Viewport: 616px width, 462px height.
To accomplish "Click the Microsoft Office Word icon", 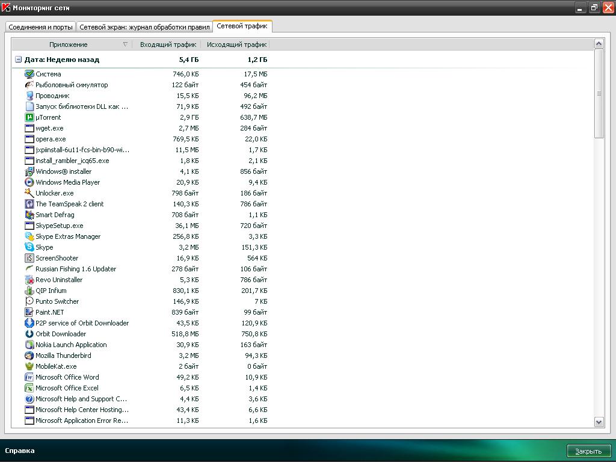I will point(29,377).
